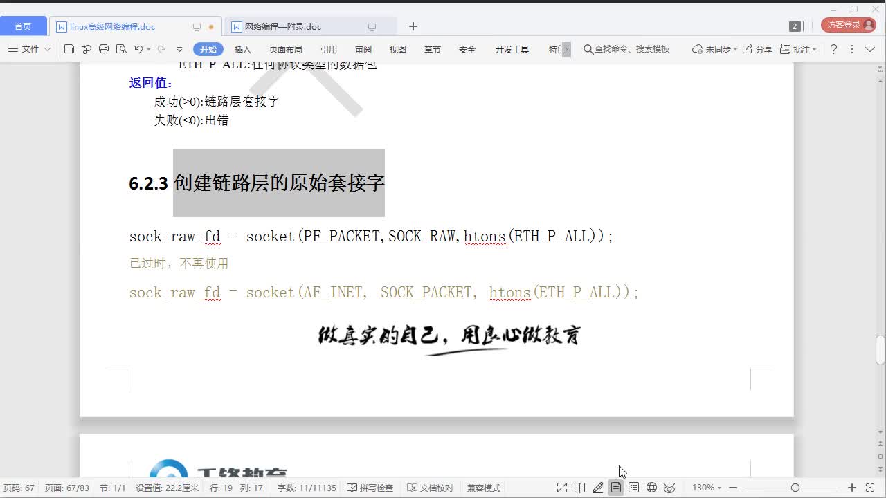Screen dimensions: 886x498
Task: Select the 开始 ribbon tab
Action: [208, 49]
